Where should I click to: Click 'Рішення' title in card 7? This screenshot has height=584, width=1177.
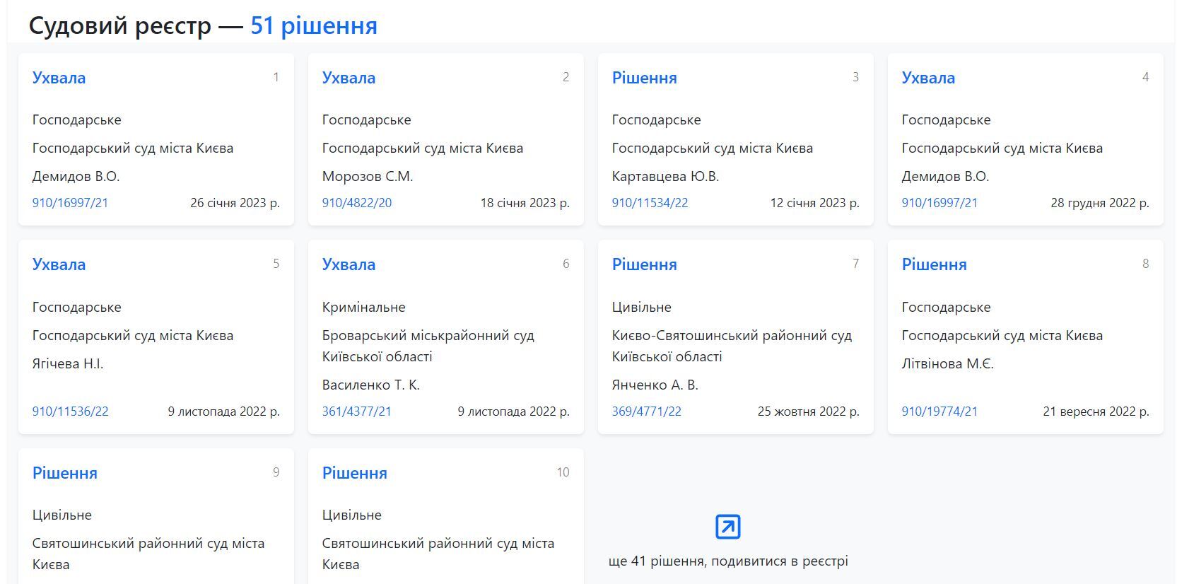coord(644,264)
